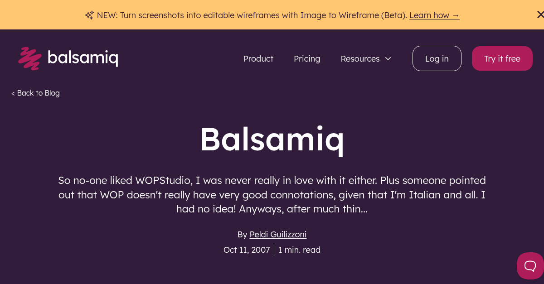Image resolution: width=544 pixels, height=284 pixels.
Task: Click the "1 min. read" label
Action: point(299,250)
